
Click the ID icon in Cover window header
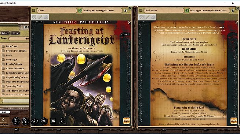[x=80, y=11]
